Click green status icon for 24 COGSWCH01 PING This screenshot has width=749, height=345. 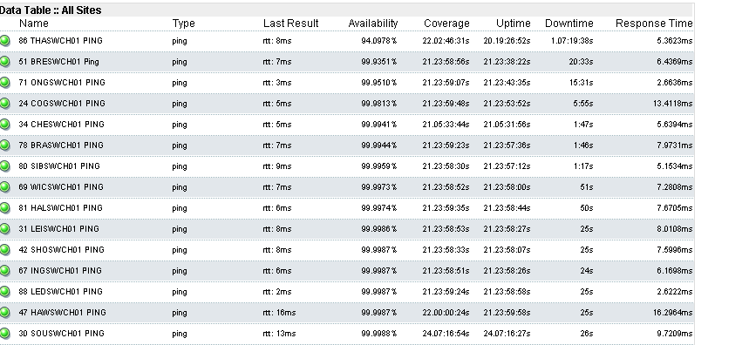(4, 104)
